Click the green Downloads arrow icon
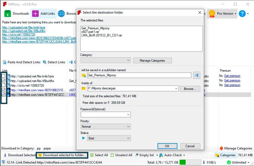 point(7,14)
